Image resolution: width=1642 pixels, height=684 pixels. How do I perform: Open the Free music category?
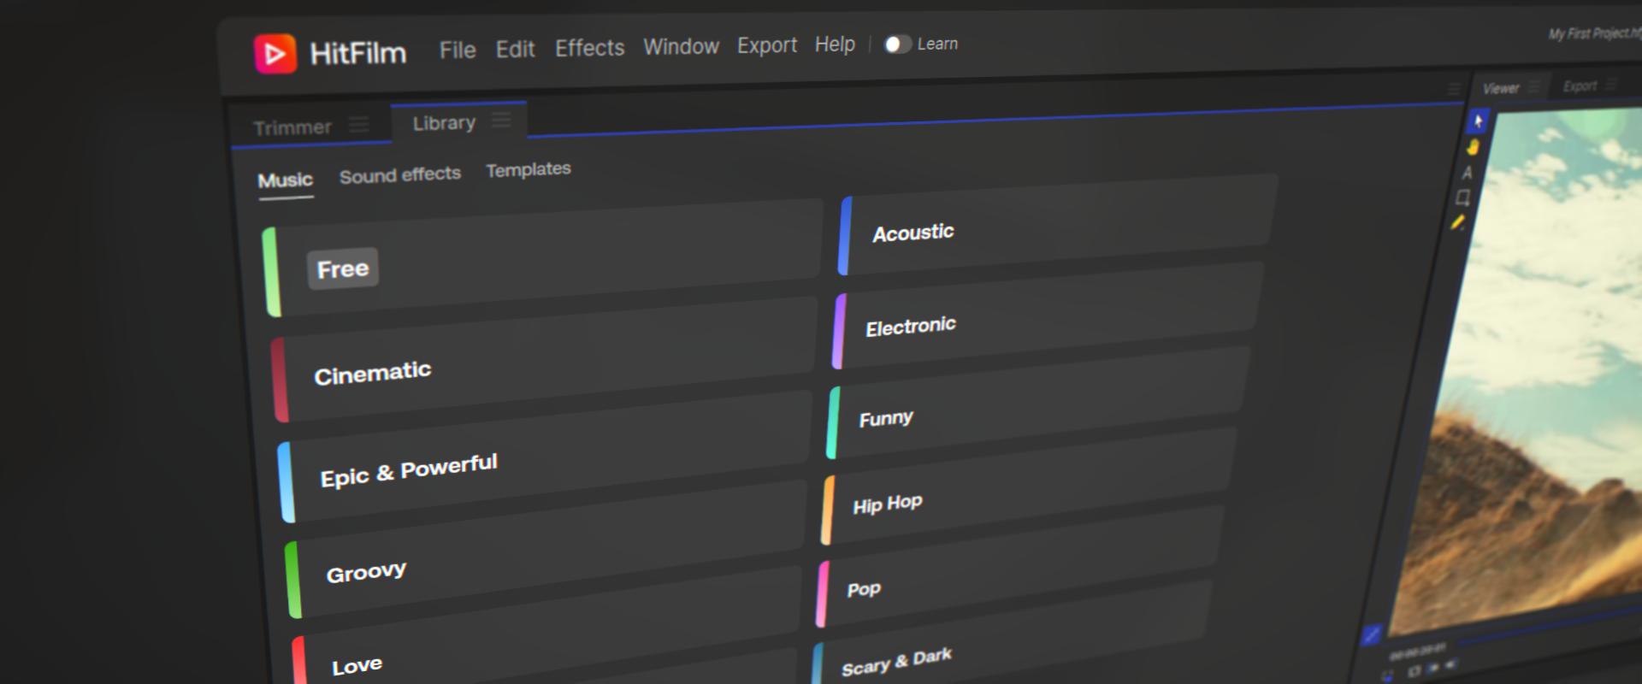[x=542, y=257]
